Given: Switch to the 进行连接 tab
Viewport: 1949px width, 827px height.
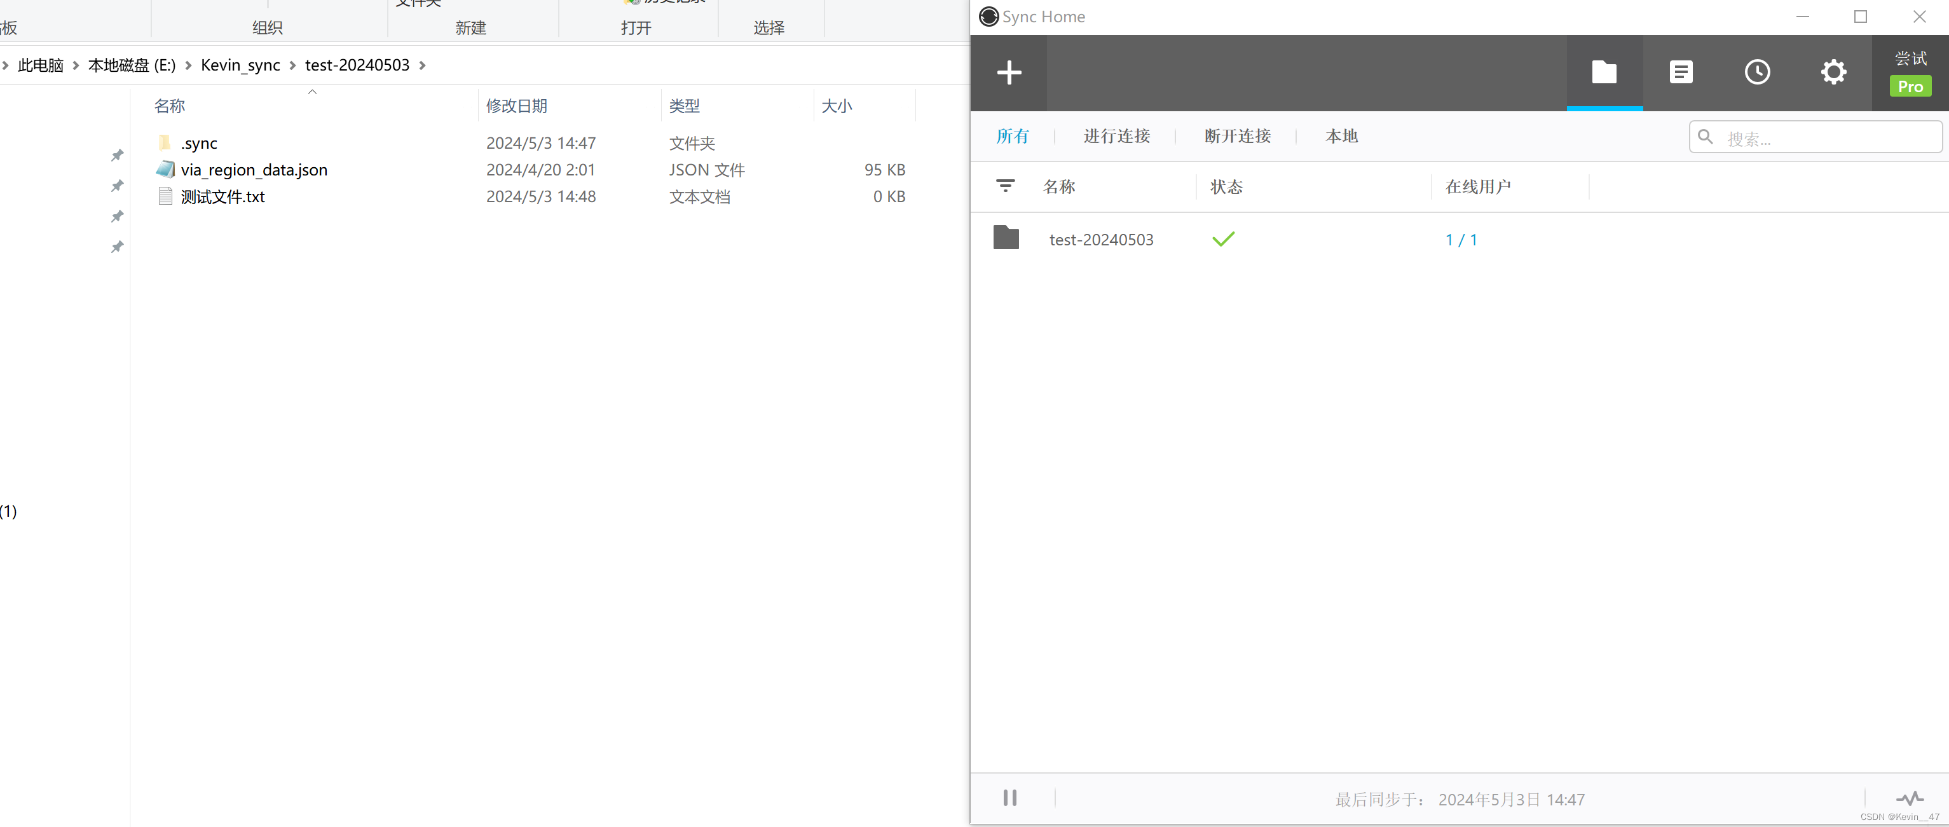Looking at the screenshot, I should [x=1116, y=136].
